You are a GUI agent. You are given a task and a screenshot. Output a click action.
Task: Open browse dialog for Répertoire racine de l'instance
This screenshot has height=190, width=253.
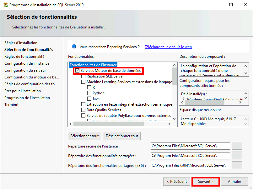(237, 146)
